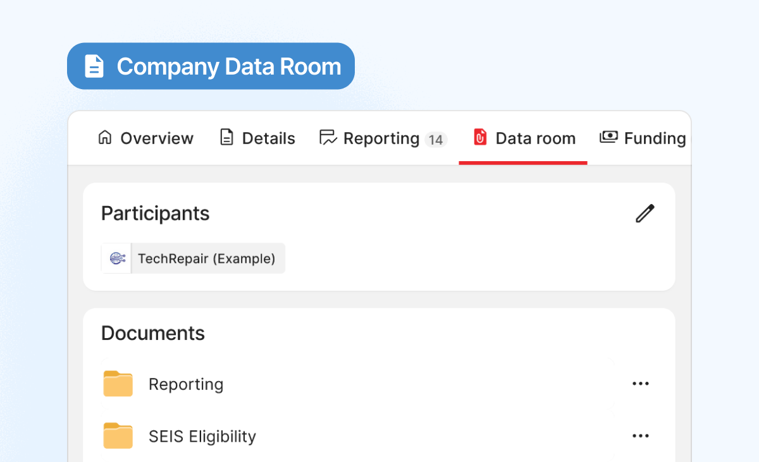The image size is (759, 462).
Task: Open more options for SEIS Eligibility folder
Action: tap(641, 435)
